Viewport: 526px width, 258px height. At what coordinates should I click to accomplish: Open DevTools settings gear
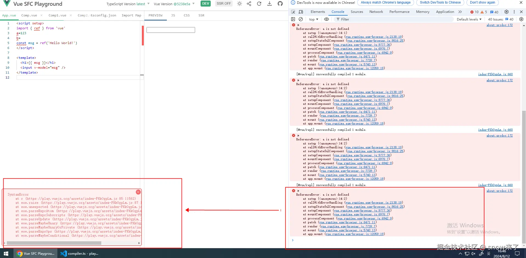pos(507,12)
